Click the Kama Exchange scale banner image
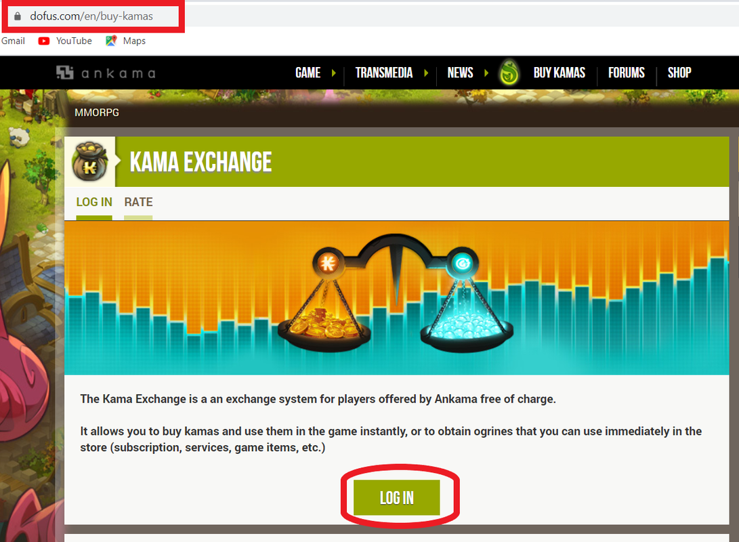739x542 pixels. (x=396, y=298)
